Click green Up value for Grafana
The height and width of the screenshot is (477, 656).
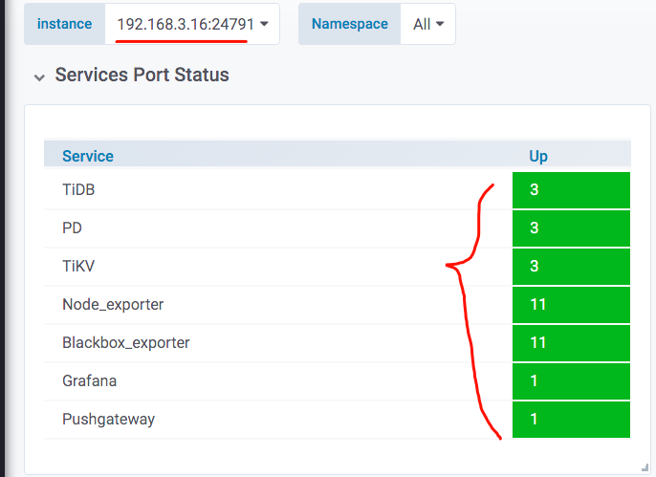(x=571, y=380)
